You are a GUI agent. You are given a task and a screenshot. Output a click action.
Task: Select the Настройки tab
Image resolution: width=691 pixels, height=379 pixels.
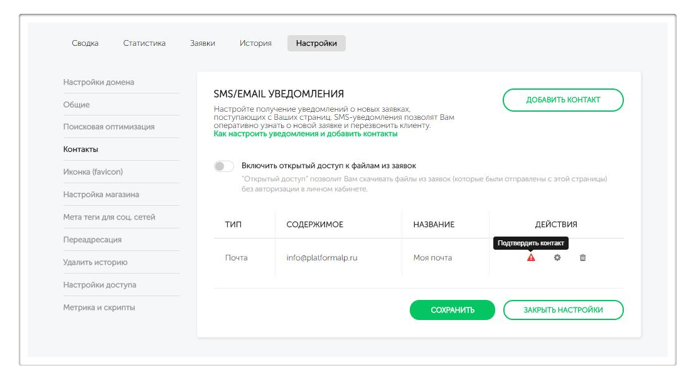click(x=316, y=43)
